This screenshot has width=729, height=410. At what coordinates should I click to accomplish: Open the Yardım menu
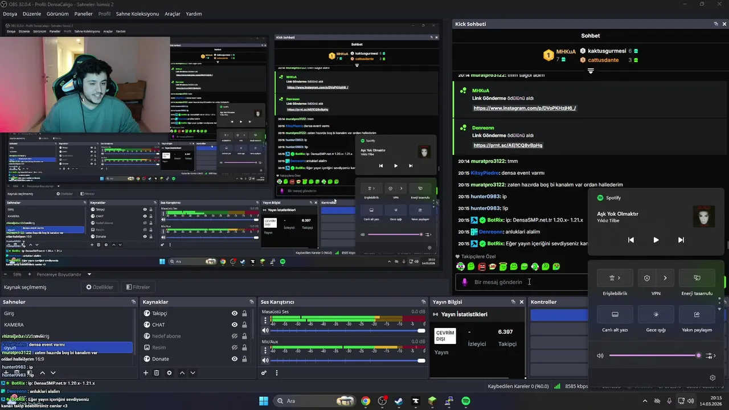coord(194,14)
